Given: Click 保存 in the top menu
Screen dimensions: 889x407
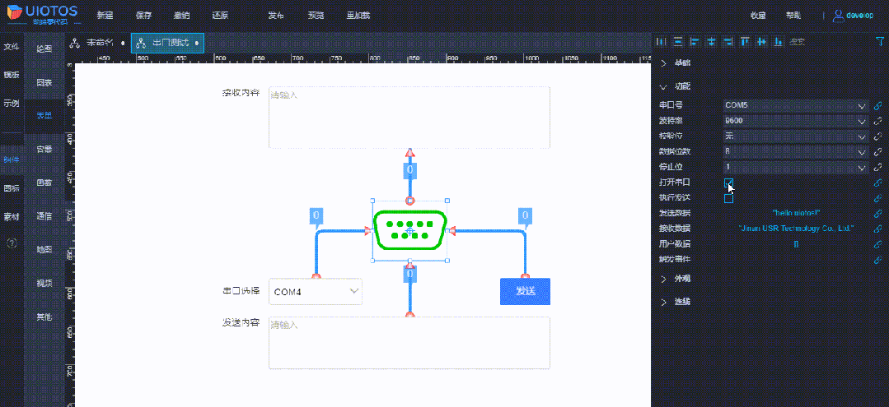Looking at the screenshot, I should point(144,16).
